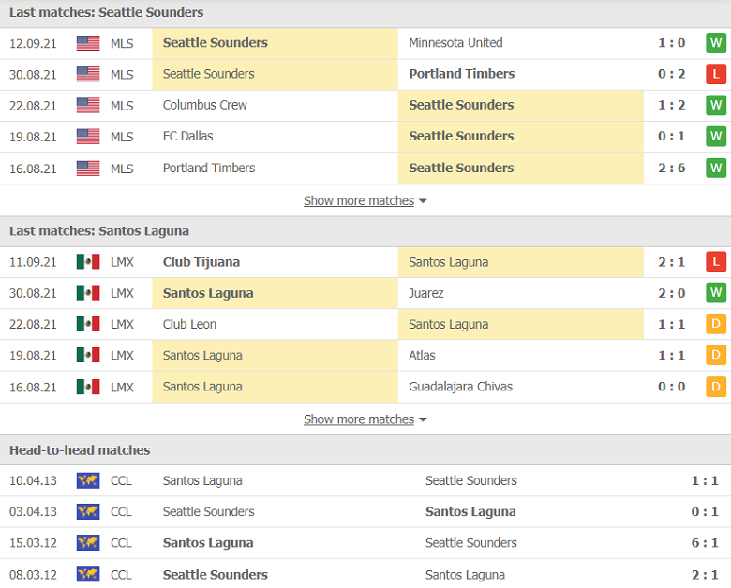Click the MLS label in the 22.08.21 row
This screenshot has width=731, height=588.
tap(122, 106)
